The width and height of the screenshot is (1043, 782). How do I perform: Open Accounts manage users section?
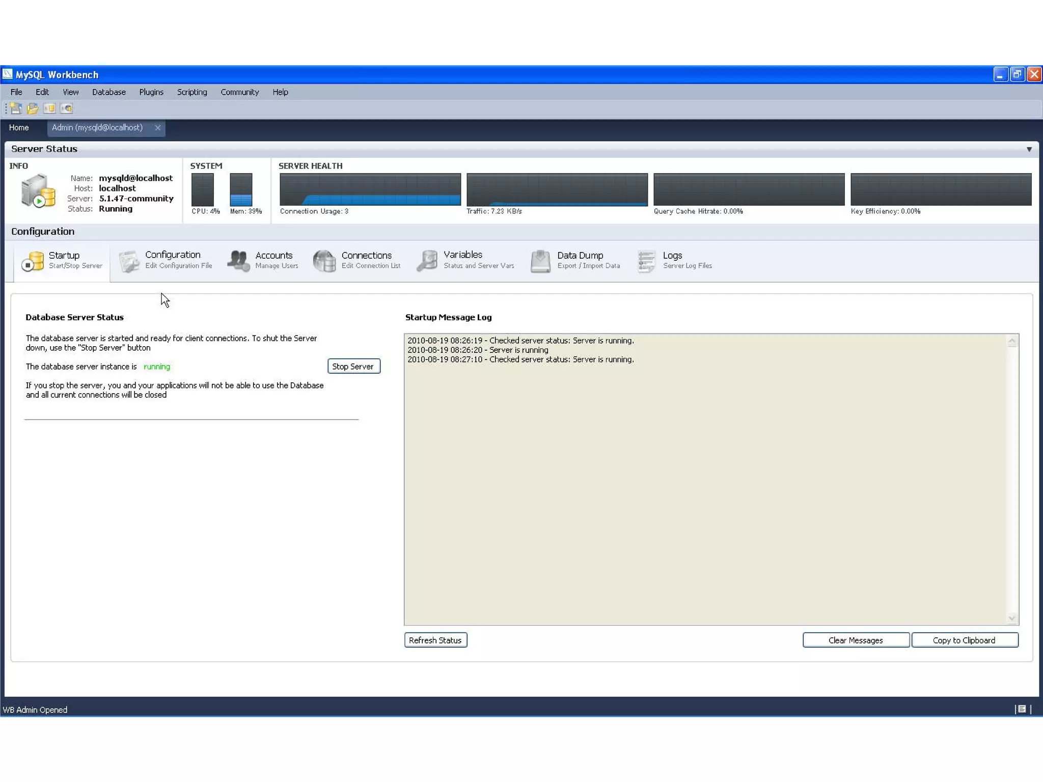pos(263,260)
